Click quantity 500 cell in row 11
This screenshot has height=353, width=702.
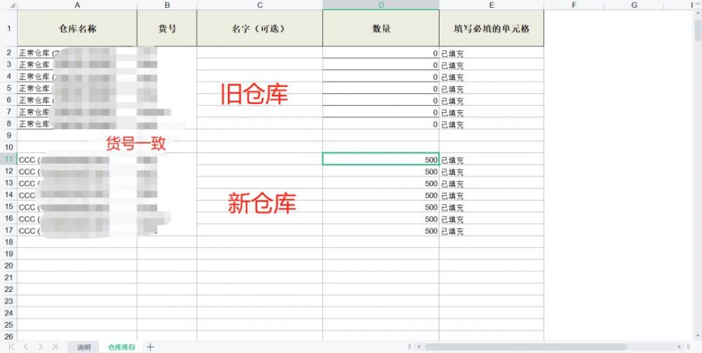point(381,159)
